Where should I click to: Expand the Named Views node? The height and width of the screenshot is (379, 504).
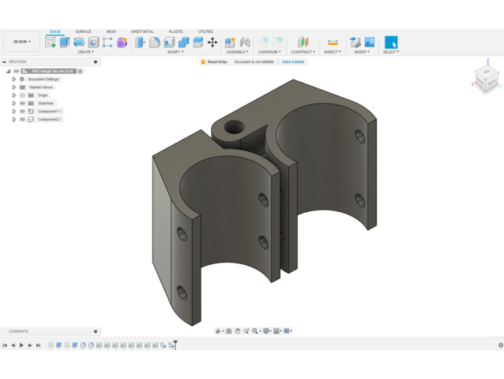click(x=14, y=88)
